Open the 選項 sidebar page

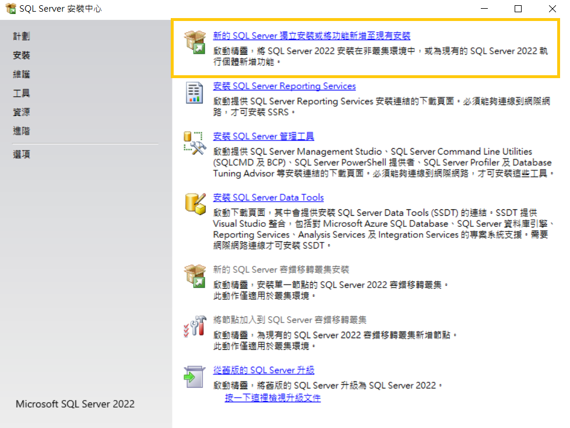pos(22,154)
